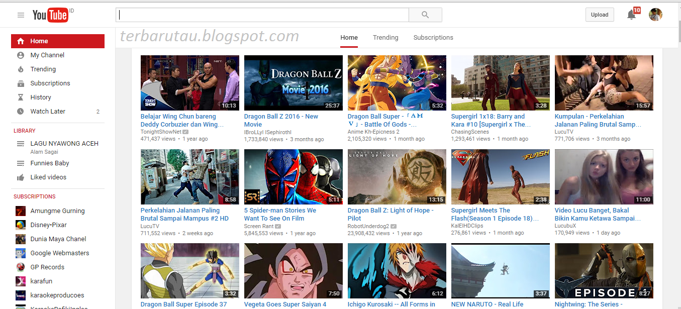The image size is (681, 309).
Task: Open the Spider-man Stories video thumbnail
Action: 294,177
